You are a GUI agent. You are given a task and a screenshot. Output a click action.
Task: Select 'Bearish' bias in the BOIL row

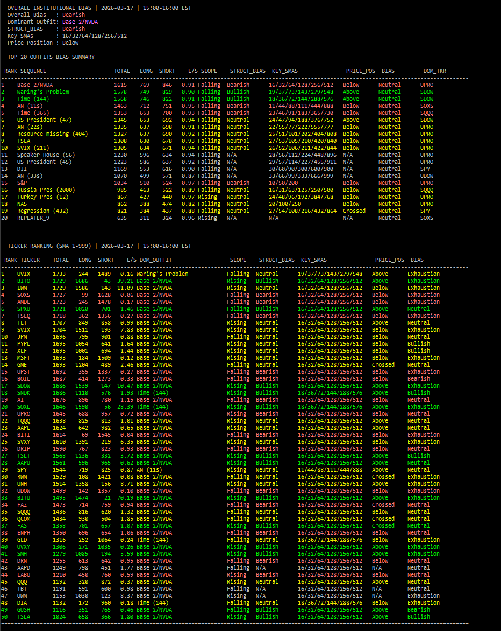[419, 378]
